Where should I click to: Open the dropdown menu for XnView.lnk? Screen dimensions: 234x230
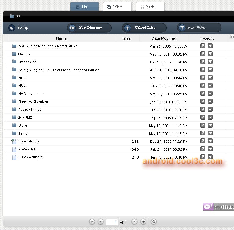210,149
